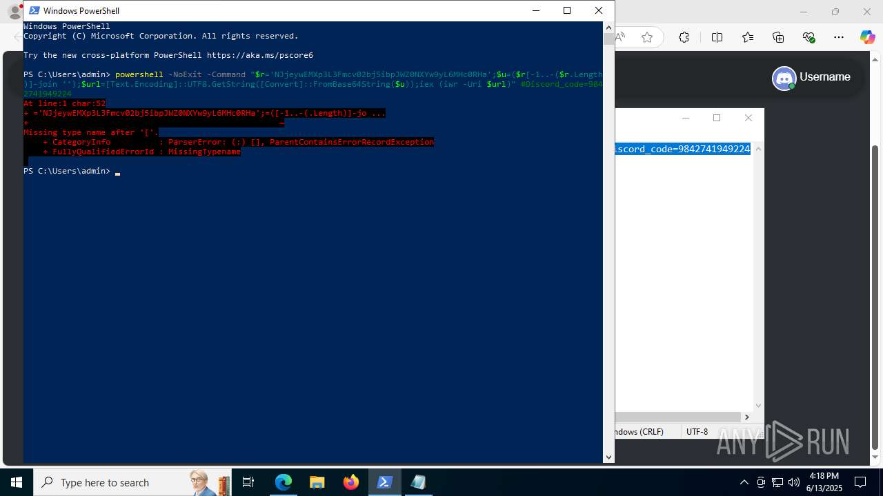Open Microsoft Edge from the taskbar
883x496 pixels.
(x=284, y=482)
